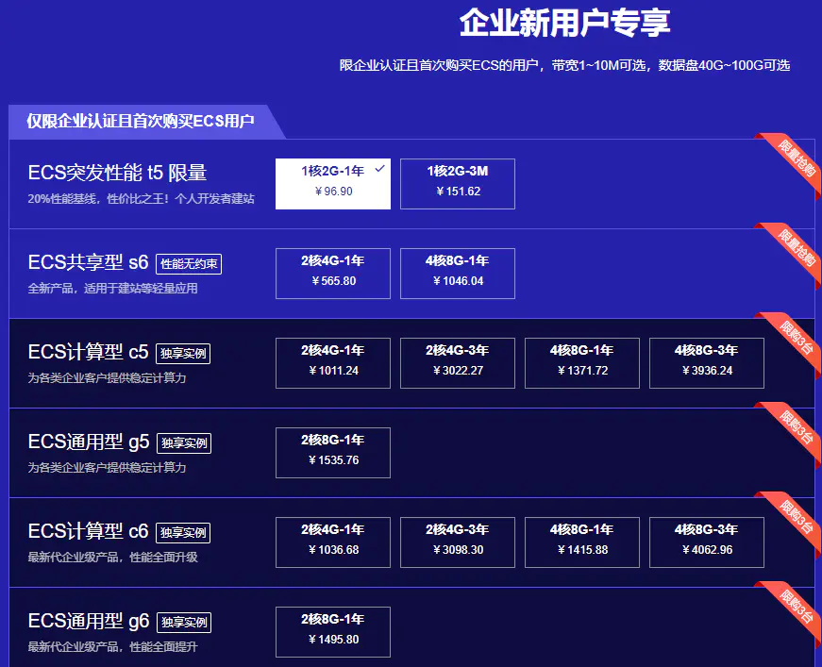Screen dimensions: 822x667
Task: Click the 限购3台 ribbon on the c6 row
Action: tap(795, 518)
